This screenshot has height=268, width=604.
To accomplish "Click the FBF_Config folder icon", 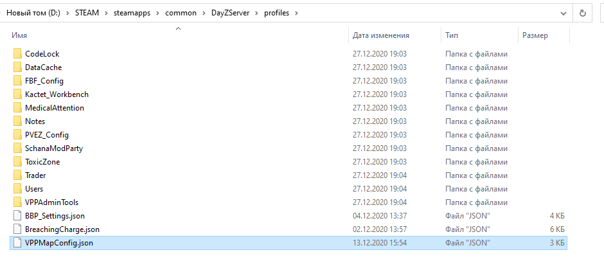I will pyautogui.click(x=17, y=81).
